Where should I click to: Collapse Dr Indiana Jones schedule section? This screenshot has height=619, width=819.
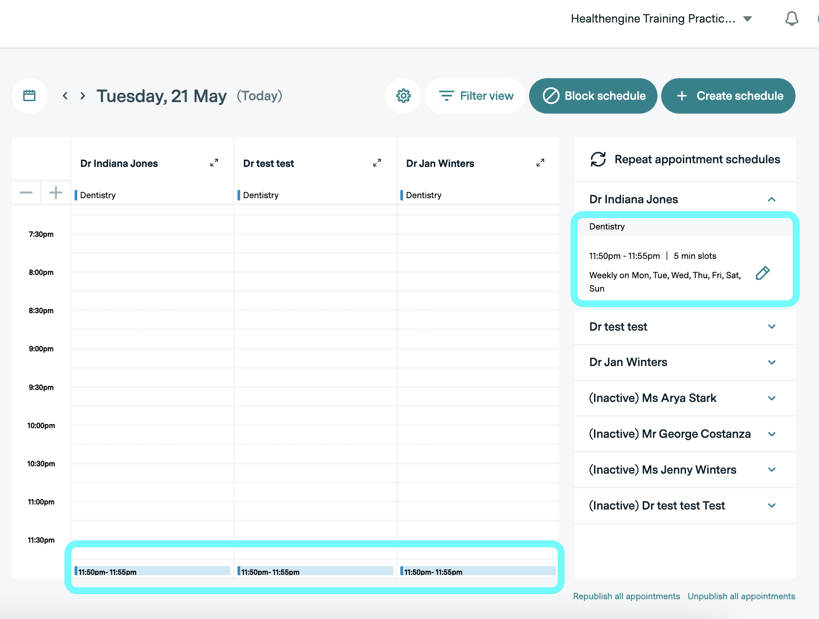(772, 199)
